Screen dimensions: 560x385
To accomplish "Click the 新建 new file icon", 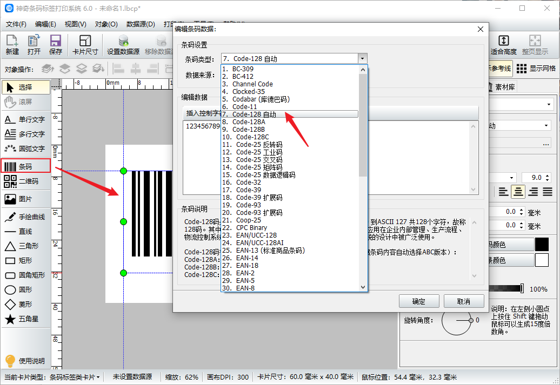I will (12, 45).
